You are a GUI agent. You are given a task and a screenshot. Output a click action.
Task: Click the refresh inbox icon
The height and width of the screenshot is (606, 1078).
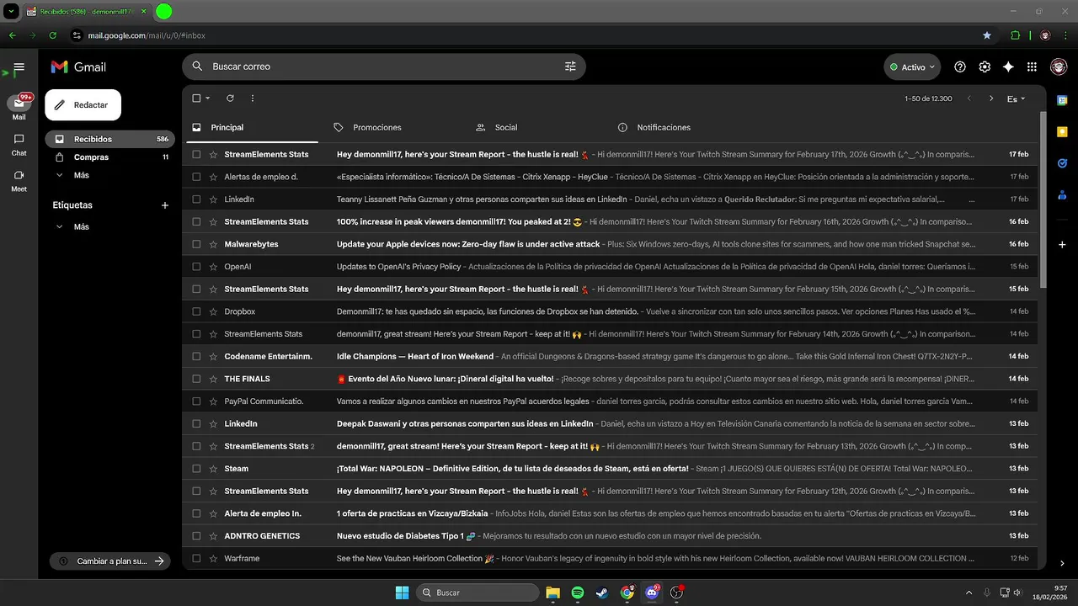click(230, 98)
